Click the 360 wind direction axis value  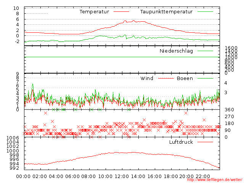pos(228,110)
